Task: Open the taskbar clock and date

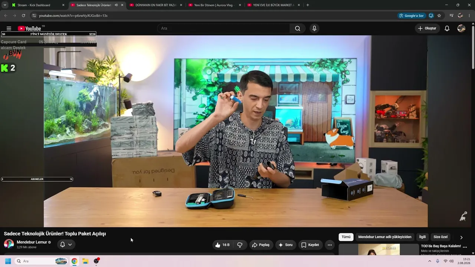Action: (464, 261)
